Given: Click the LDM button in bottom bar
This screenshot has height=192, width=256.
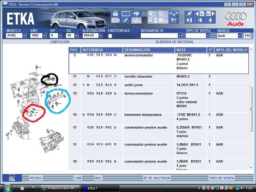Looking at the screenshot, I should click(x=77, y=178).
